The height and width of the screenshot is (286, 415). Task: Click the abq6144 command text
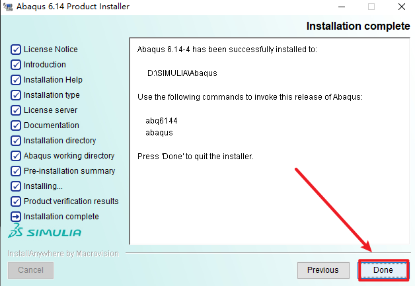point(161,121)
